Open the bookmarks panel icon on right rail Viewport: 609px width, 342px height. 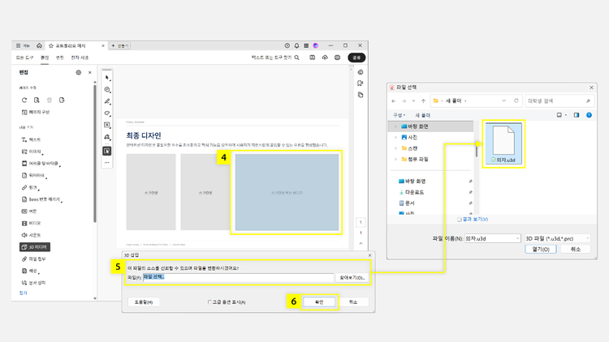click(361, 83)
